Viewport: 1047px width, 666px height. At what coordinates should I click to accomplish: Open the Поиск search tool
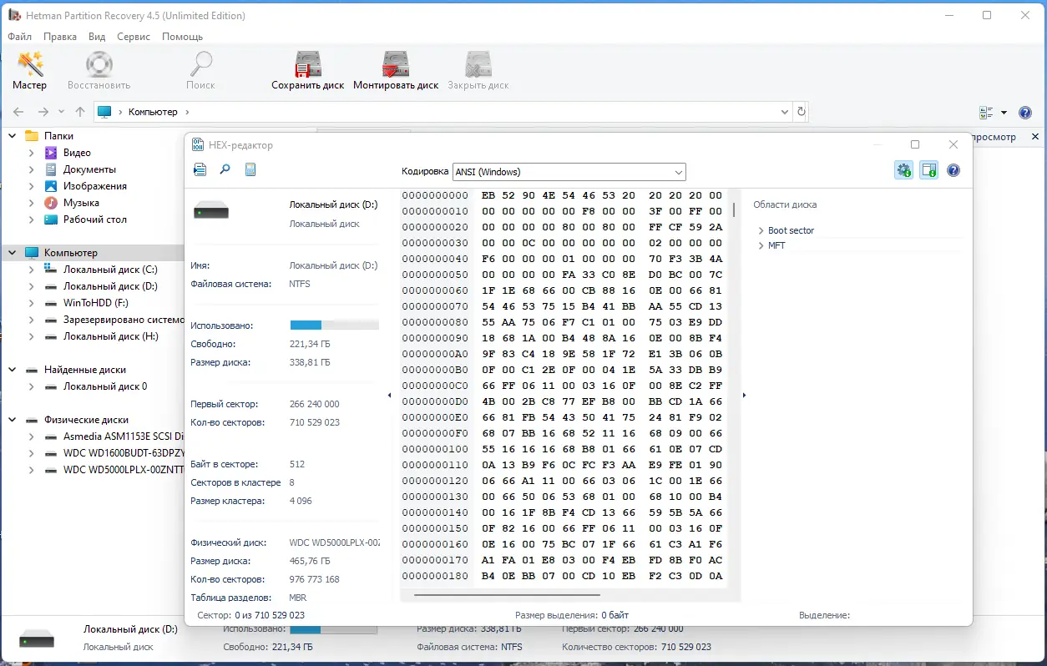pos(200,71)
